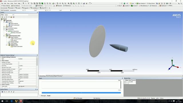The width and height of the screenshot is (183, 103).
Task: Open the Units menu
Action: [12, 3]
